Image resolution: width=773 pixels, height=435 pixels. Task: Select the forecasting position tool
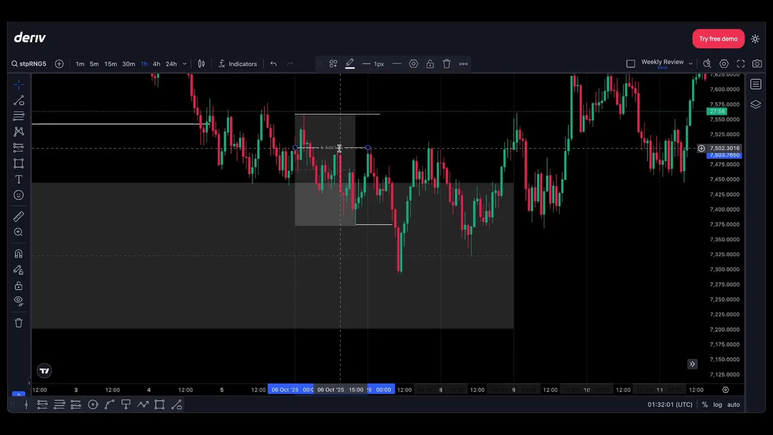[x=19, y=147]
